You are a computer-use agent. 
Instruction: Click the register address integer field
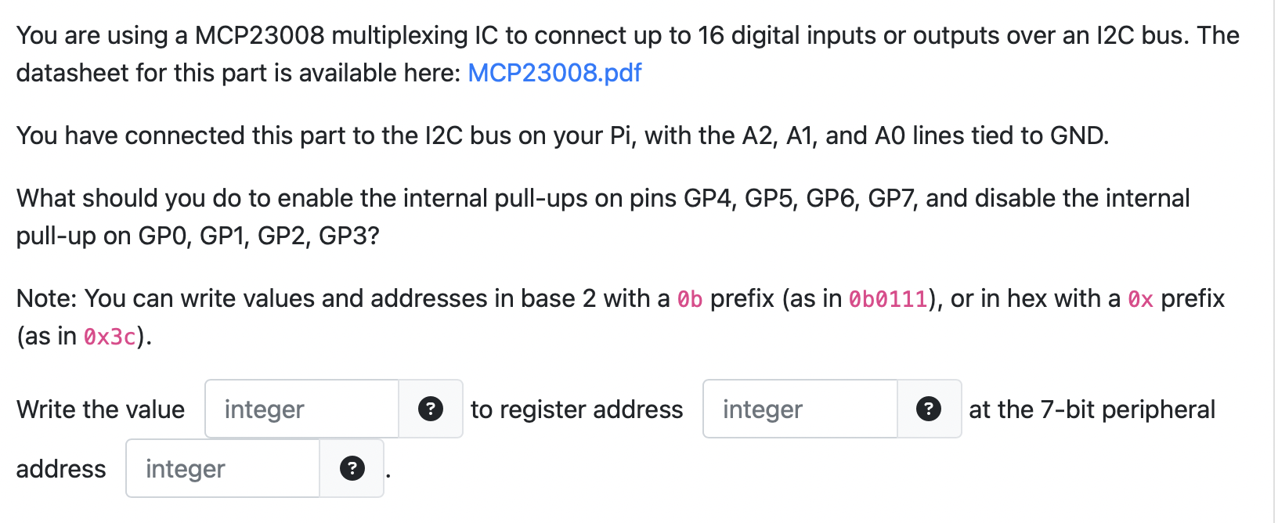coord(800,409)
